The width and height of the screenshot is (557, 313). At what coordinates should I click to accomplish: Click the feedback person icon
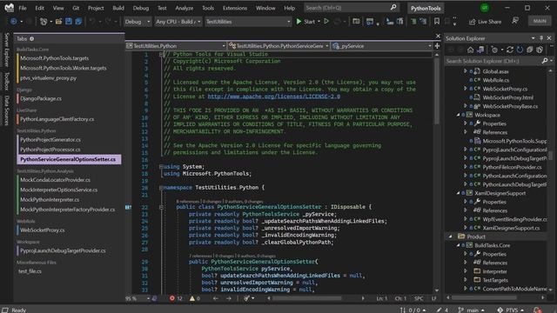515,21
